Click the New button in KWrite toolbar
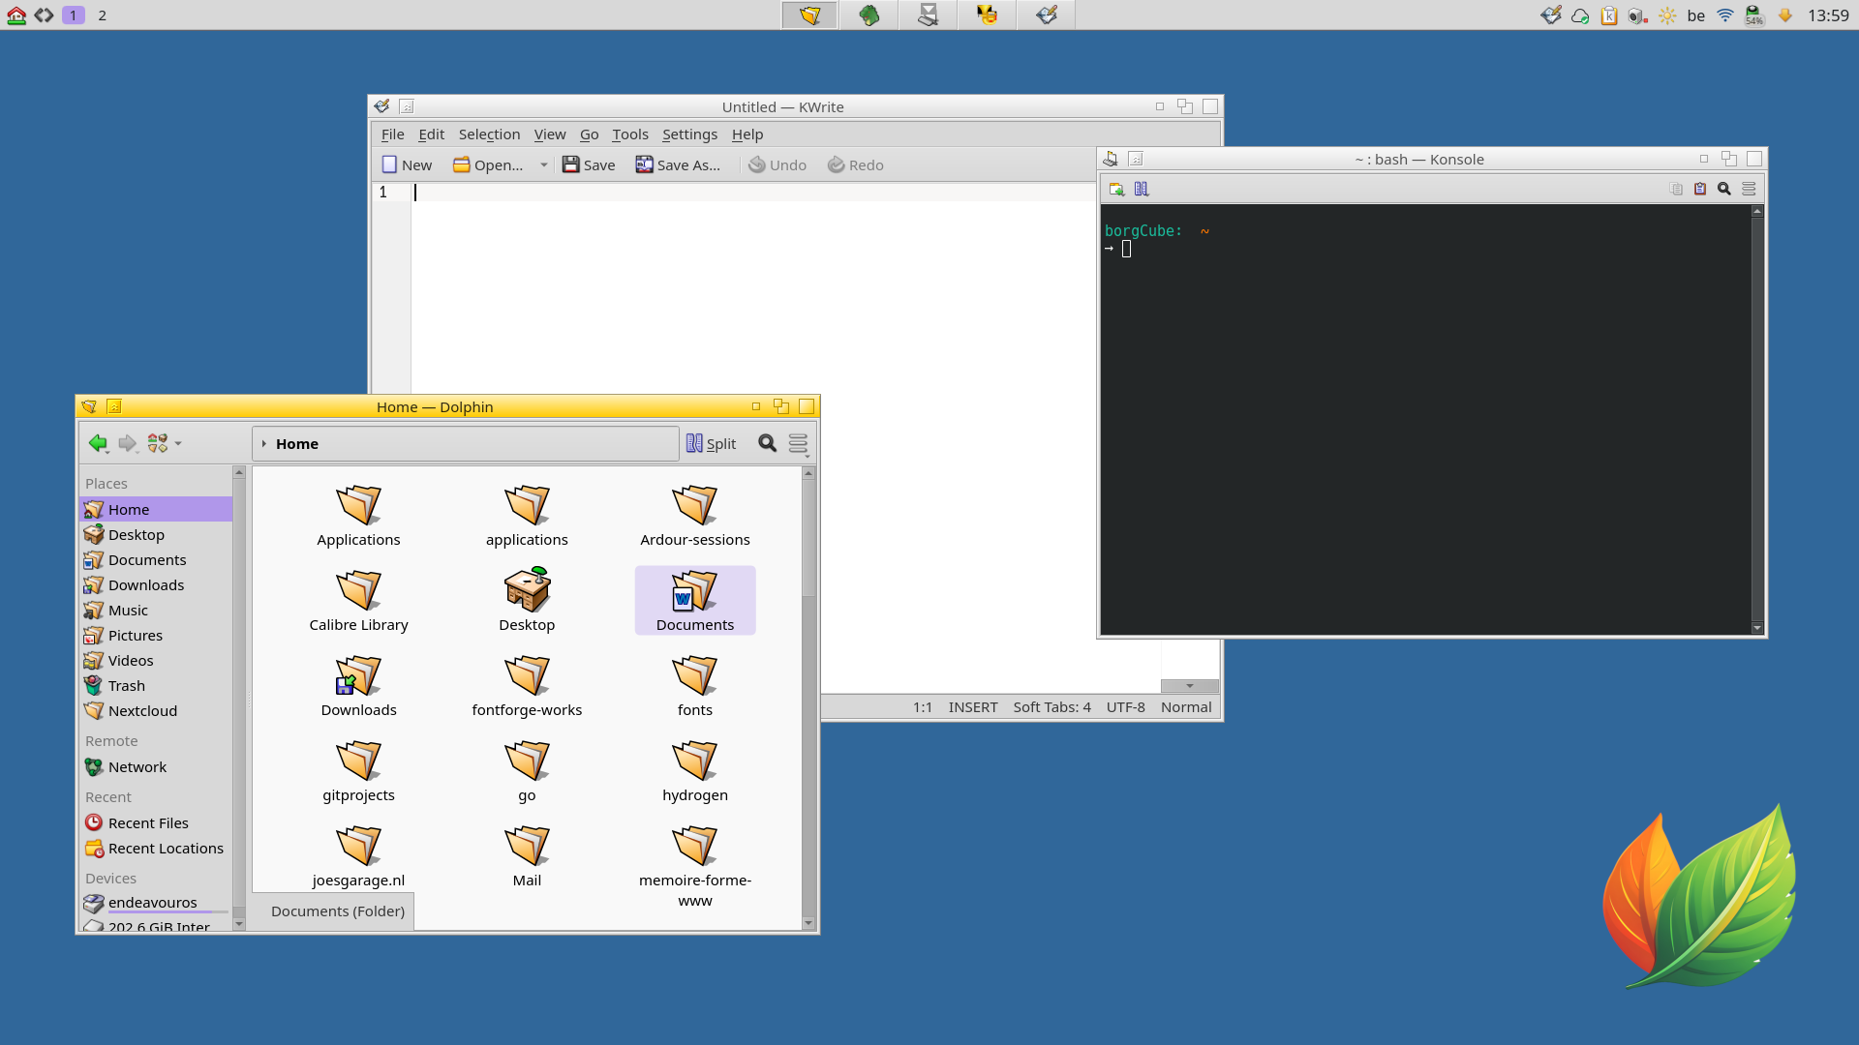This screenshot has width=1859, height=1045. tap(407, 165)
